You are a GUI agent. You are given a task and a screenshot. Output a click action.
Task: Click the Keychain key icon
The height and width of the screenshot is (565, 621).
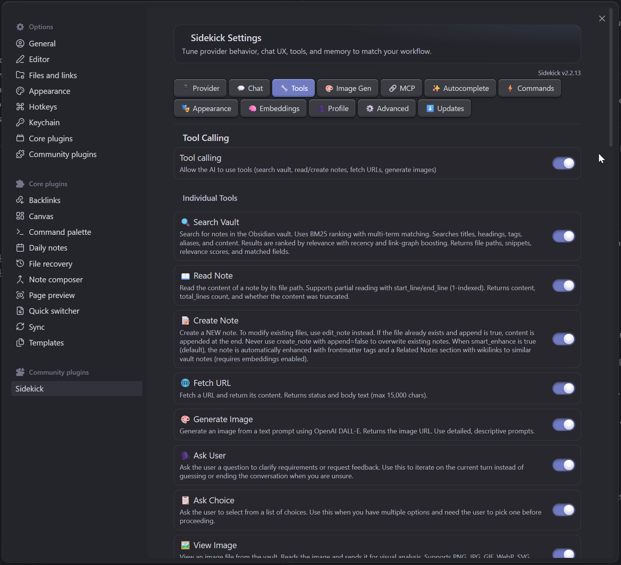coord(21,122)
